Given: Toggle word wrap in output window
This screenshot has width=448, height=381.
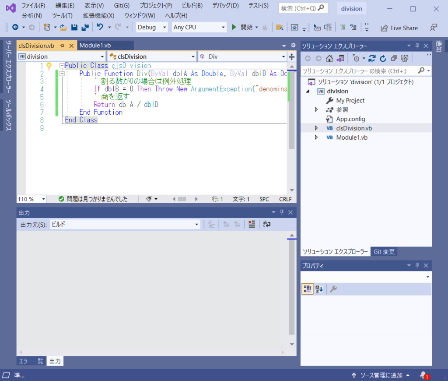Looking at the screenshot, I should (266, 224).
